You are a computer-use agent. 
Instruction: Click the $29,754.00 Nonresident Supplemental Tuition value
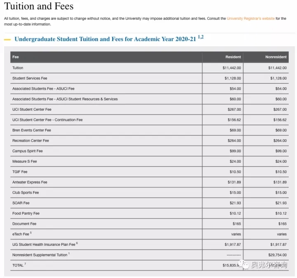(x=277, y=255)
